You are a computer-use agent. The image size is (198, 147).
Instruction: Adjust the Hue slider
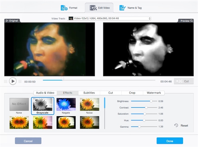pyautogui.click(x=144, y=120)
